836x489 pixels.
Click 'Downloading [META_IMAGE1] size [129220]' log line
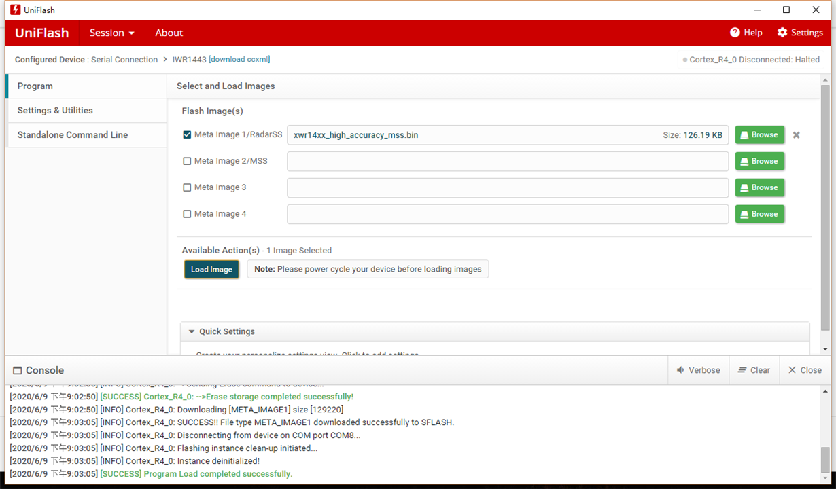[177, 410]
